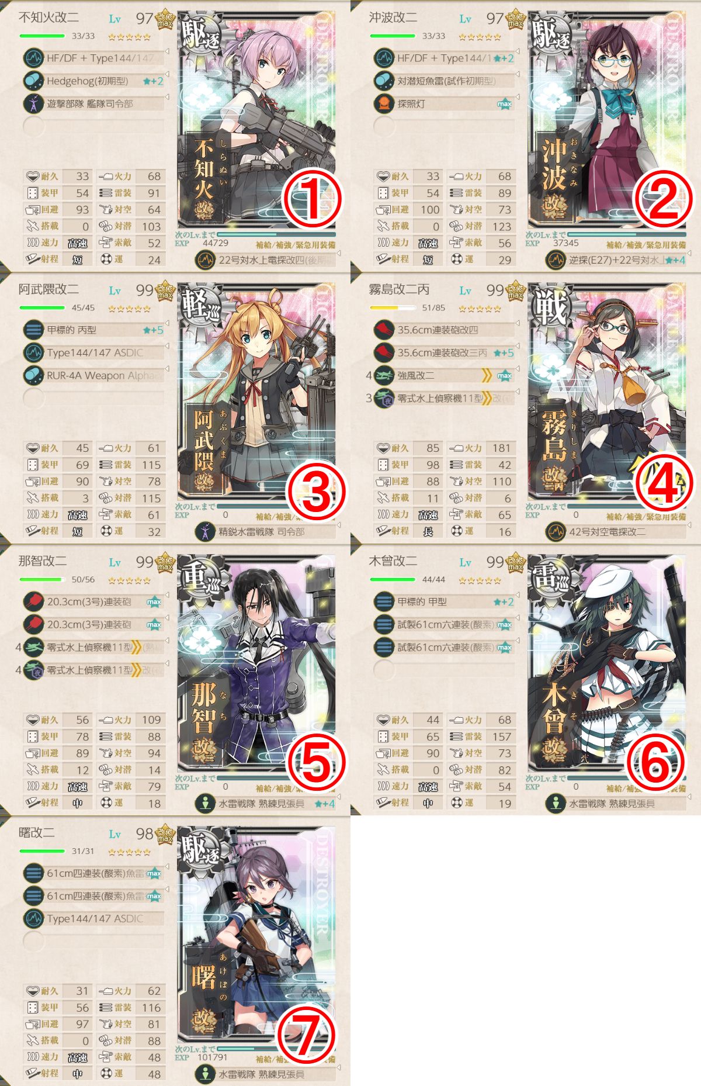Click the Hedgehog(初期型) depth charge icon
701x1086 pixels.
34,81
